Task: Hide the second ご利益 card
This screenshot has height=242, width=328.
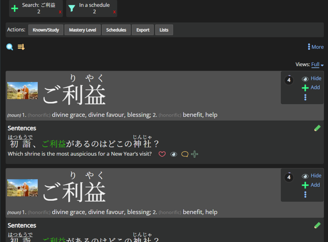Action: pyautogui.click(x=311, y=176)
